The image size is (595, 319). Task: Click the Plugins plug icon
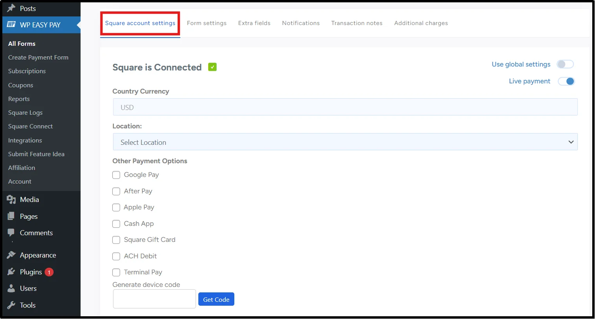coord(11,272)
